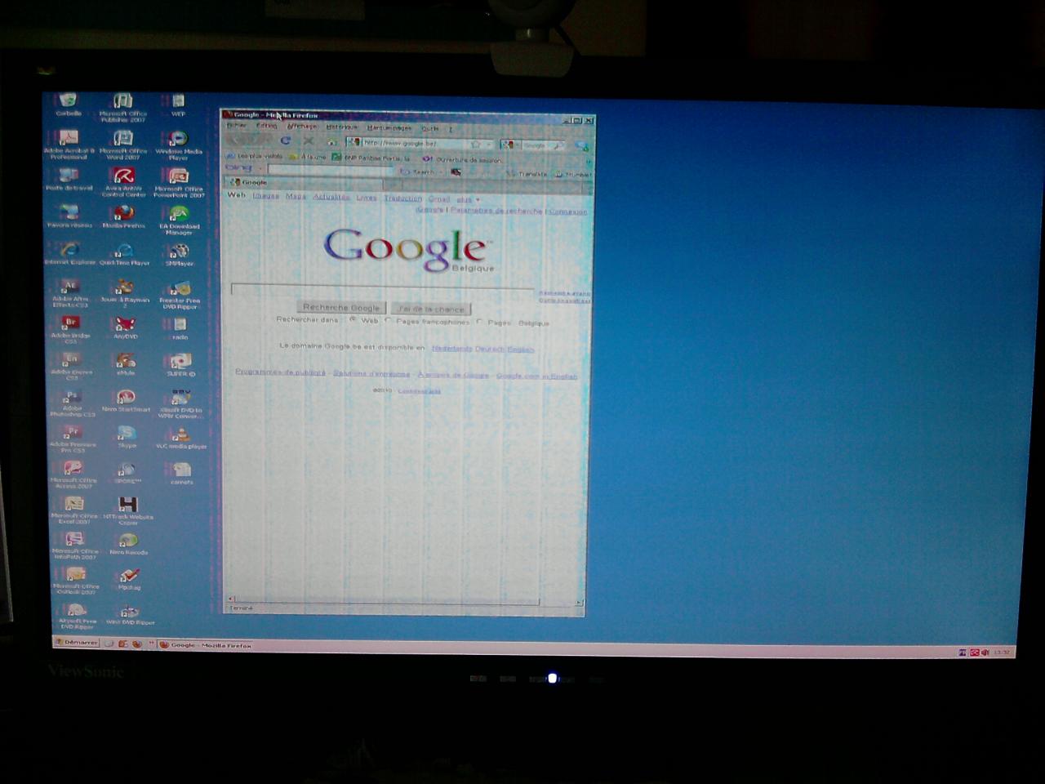Open the Historique menu in Firefox
Viewport: 1045px width, 784px height.
pyautogui.click(x=342, y=127)
